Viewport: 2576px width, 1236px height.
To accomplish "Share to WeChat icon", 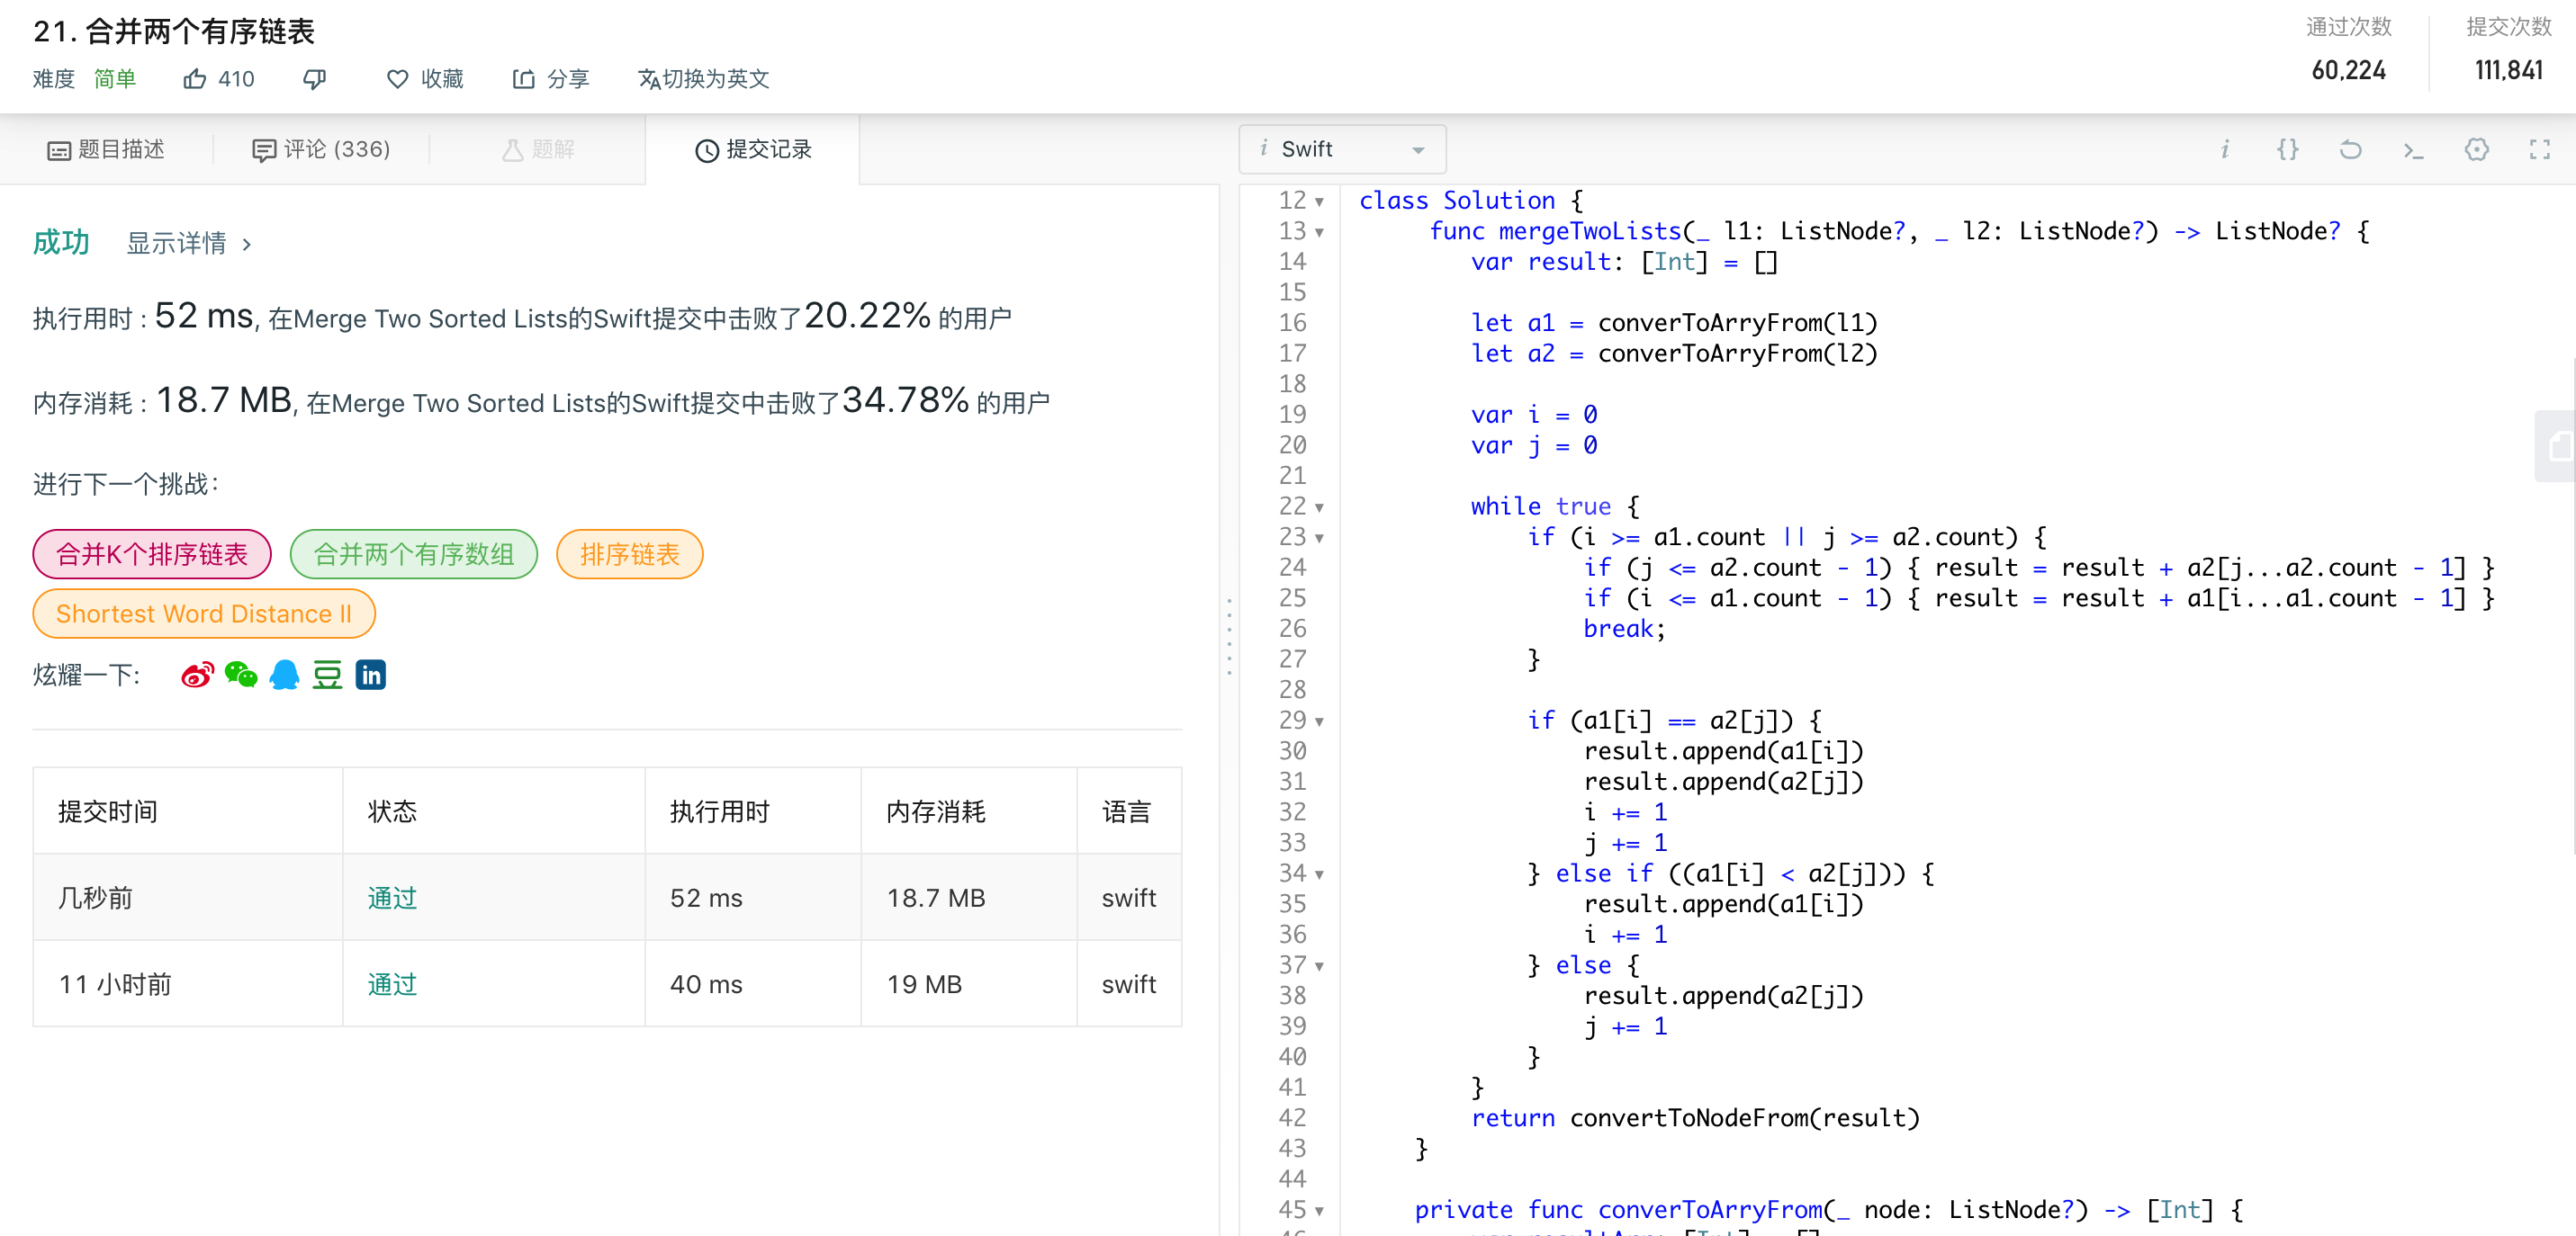I will (241, 676).
